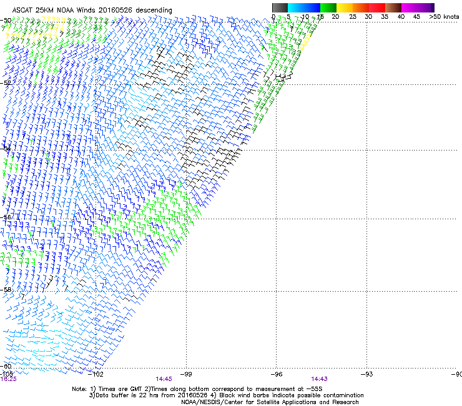Click the red 30-35 knots color swatch
462x406 pixels.
[x=377, y=7]
